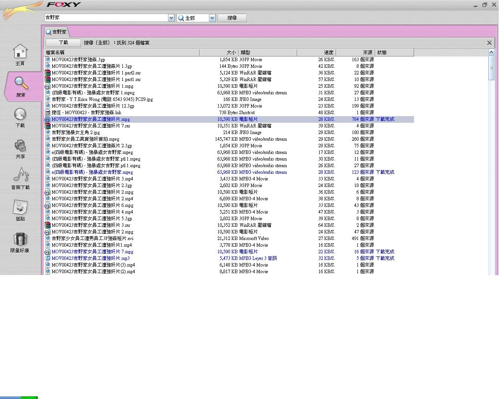
Task: Click the 下載 button above the results
Action: pyautogui.click(x=63, y=43)
